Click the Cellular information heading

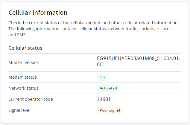tap(38, 13)
